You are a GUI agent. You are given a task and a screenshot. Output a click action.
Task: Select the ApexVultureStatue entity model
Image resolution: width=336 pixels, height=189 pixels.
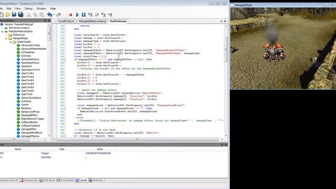[x=31, y=98]
